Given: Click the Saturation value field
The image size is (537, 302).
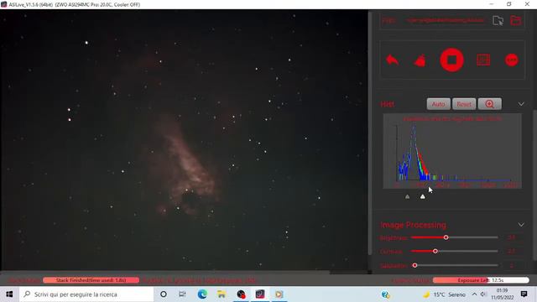Looking at the screenshot, I should 511,265.
